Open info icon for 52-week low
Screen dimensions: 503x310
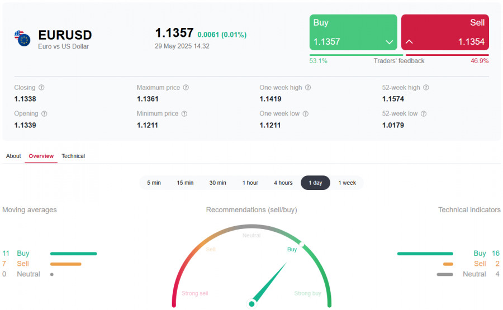click(424, 113)
